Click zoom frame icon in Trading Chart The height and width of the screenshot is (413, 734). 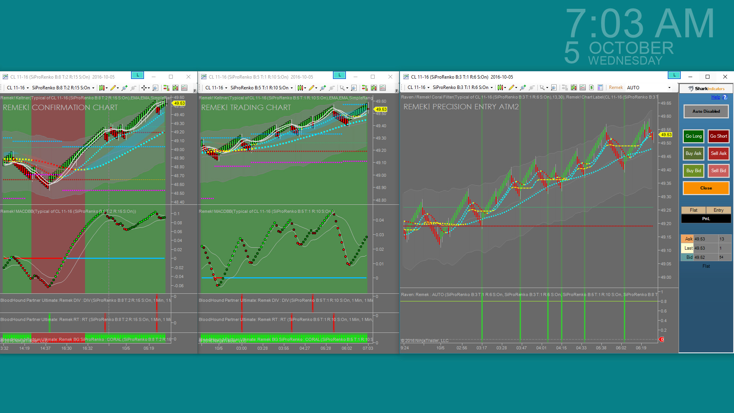point(354,88)
